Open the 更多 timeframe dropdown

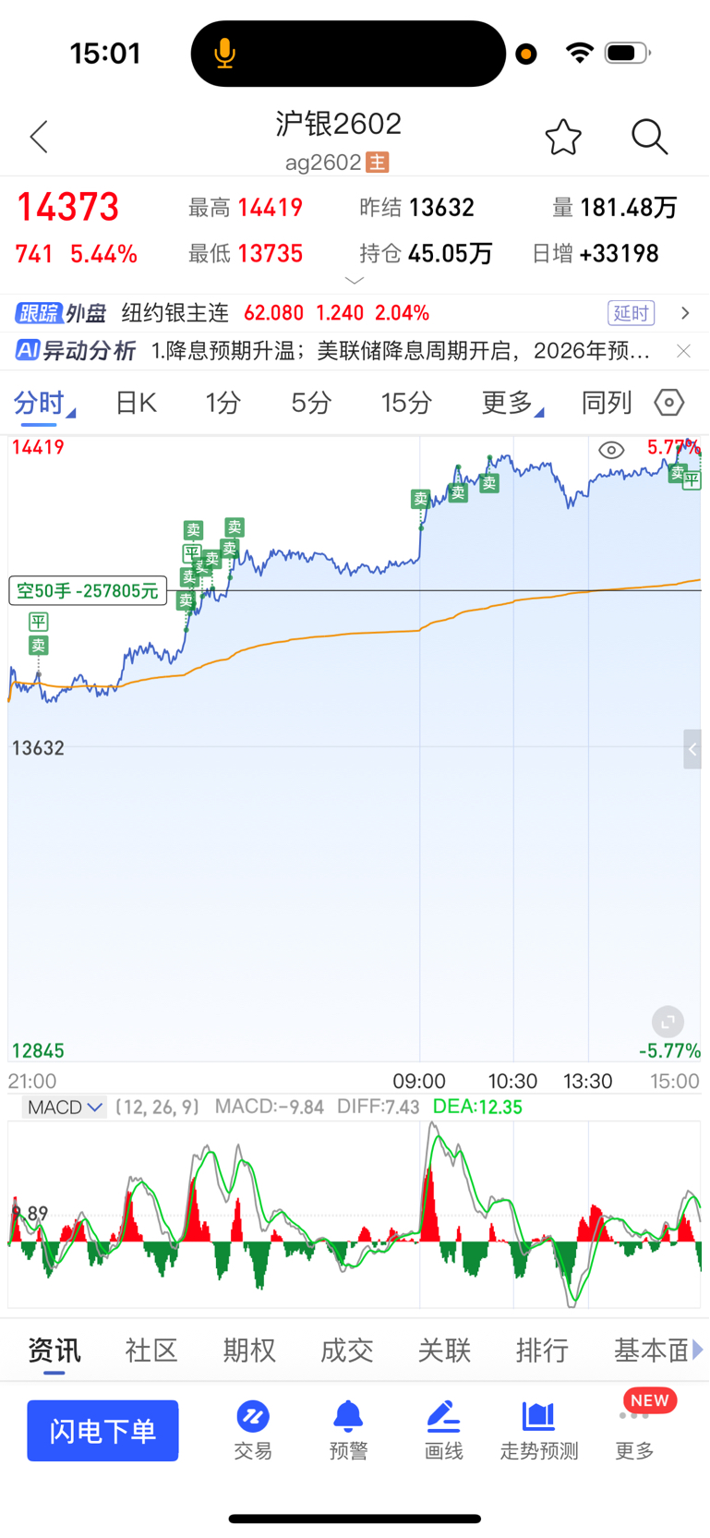click(511, 403)
